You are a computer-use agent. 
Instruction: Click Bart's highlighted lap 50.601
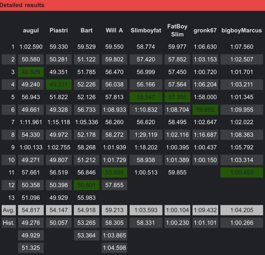coord(87,185)
